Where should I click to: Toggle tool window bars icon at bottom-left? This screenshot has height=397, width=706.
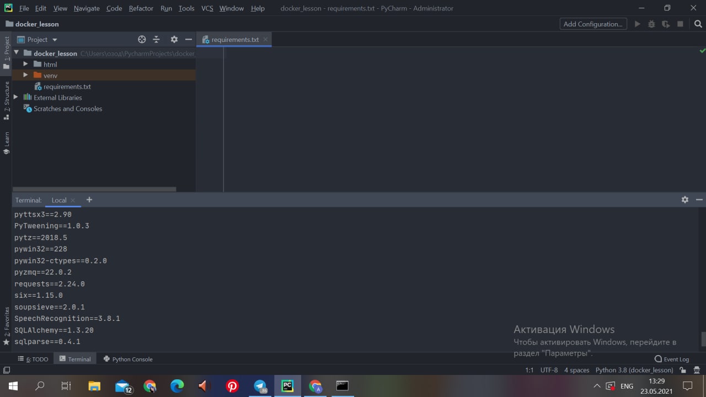(x=7, y=370)
